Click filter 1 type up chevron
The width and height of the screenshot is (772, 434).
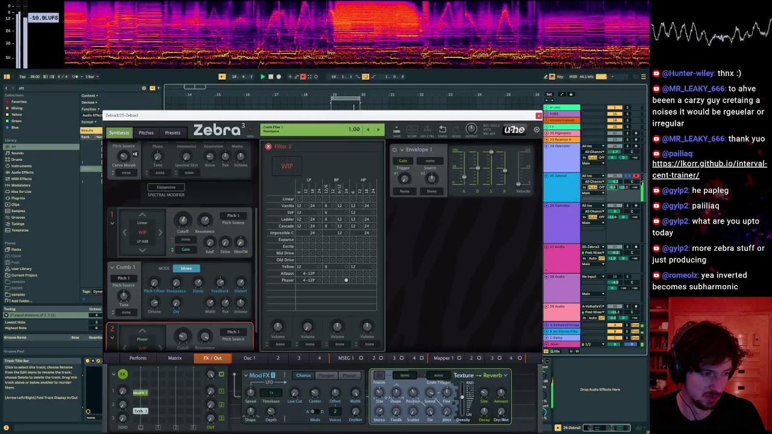(x=142, y=215)
